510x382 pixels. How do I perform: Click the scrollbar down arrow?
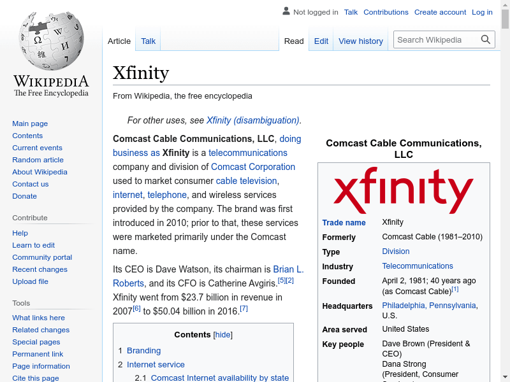505,378
